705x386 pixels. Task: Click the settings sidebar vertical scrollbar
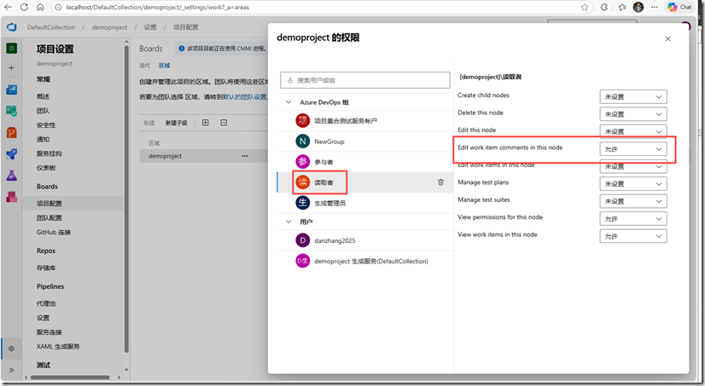pos(127,199)
